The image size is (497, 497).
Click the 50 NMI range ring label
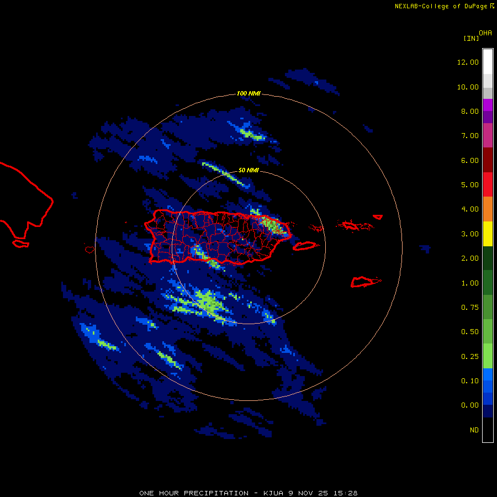tap(248, 170)
